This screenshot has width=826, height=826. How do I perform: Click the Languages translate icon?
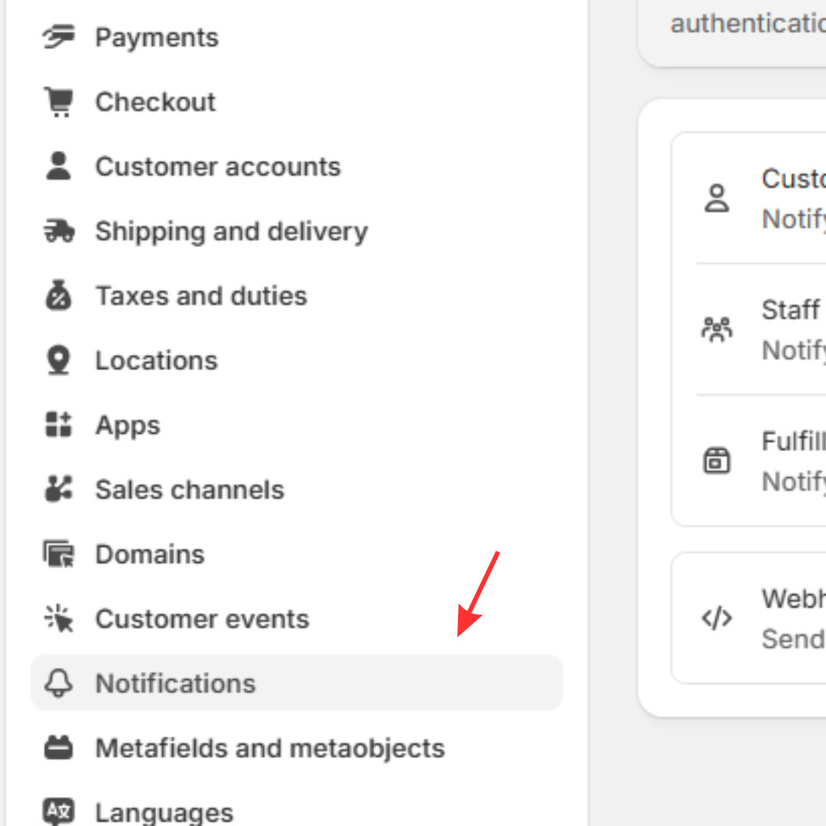point(58,811)
